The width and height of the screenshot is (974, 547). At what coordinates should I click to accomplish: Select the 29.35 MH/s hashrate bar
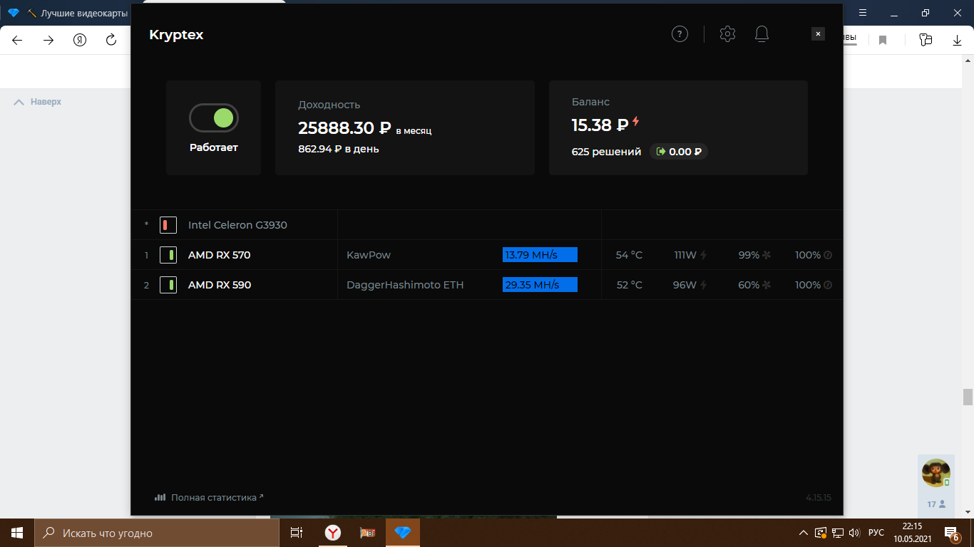click(540, 285)
